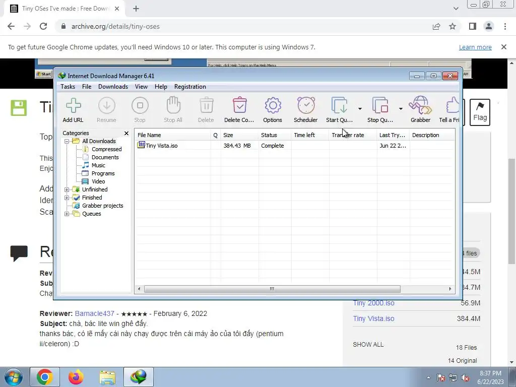Viewport: 516px width, 387px height.
Task: Click the Chrome share page icon
Action: click(436, 26)
